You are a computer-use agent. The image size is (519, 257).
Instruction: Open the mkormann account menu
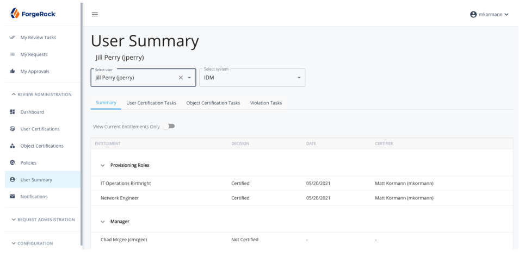pyautogui.click(x=489, y=14)
